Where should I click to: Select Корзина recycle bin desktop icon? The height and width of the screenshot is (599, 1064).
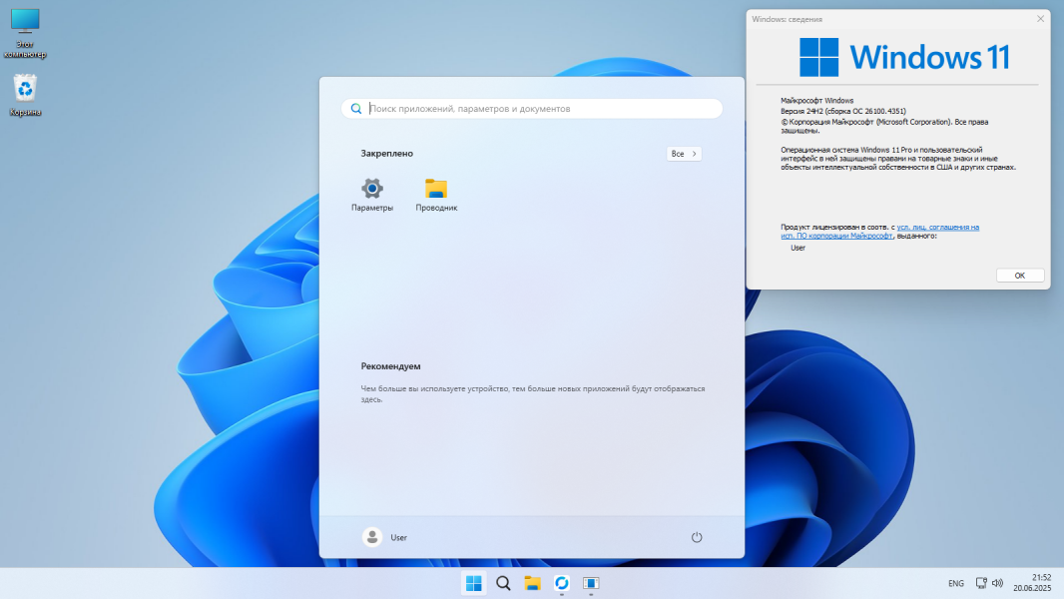pyautogui.click(x=25, y=95)
